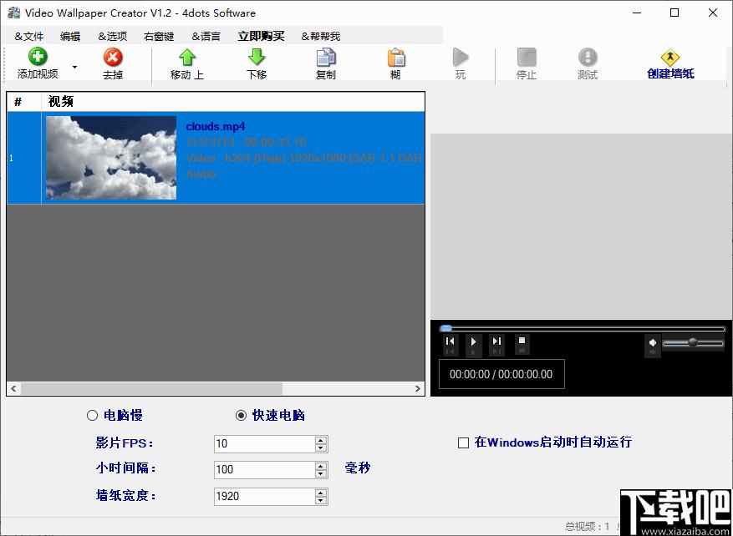Enable 在Windows启动时自动运行 checkbox
The image size is (733, 536).
coord(463,442)
